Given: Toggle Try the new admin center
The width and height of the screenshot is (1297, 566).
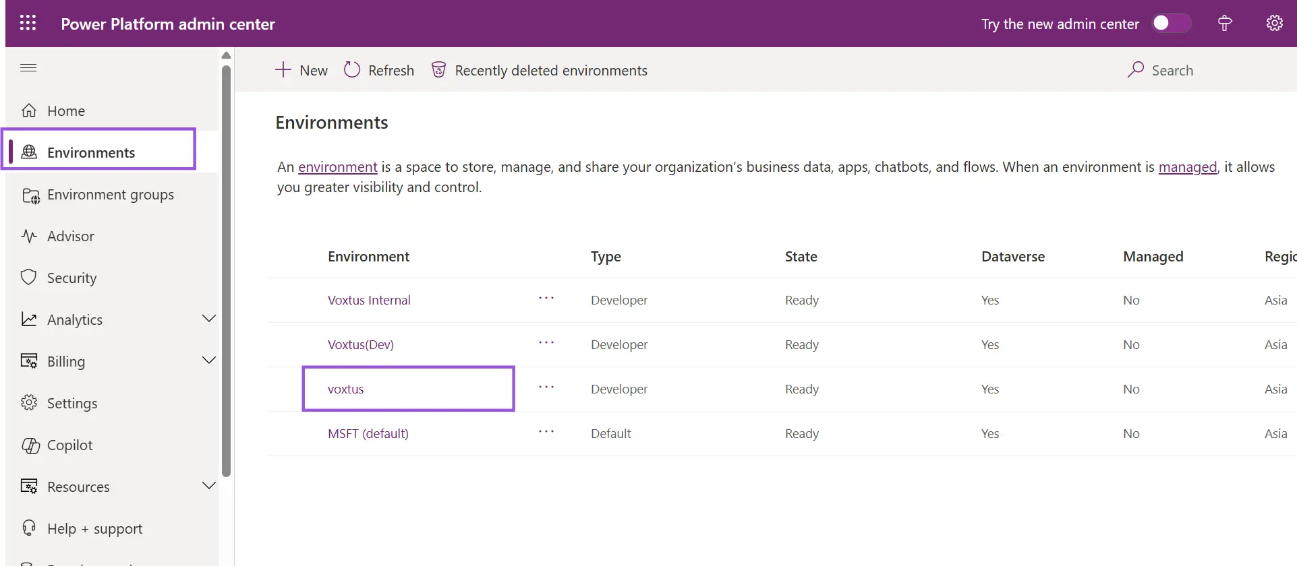Looking at the screenshot, I should [x=1171, y=24].
